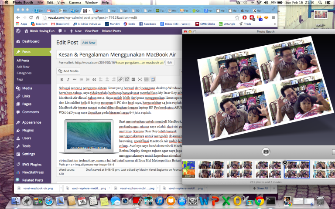This screenshot has width=335, height=209.
Task: Open Google Chrome from the Dock
Action: (x=260, y=201)
